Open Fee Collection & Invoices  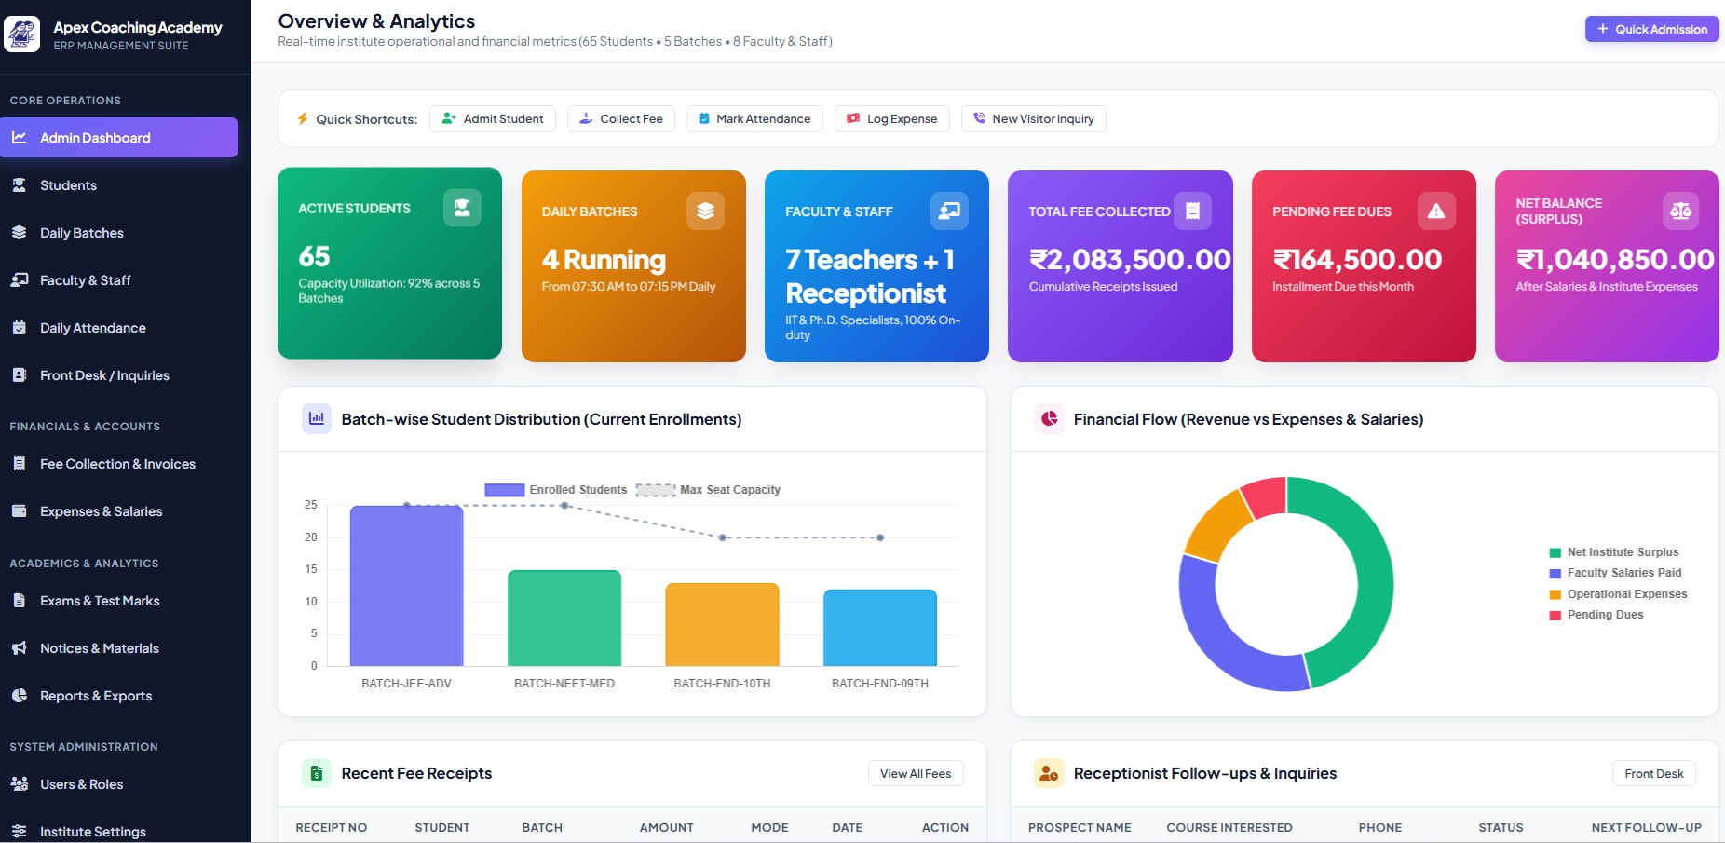119,464
